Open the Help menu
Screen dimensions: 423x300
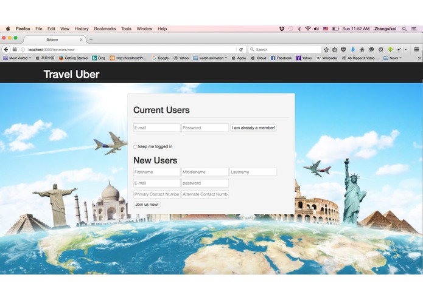(x=162, y=29)
